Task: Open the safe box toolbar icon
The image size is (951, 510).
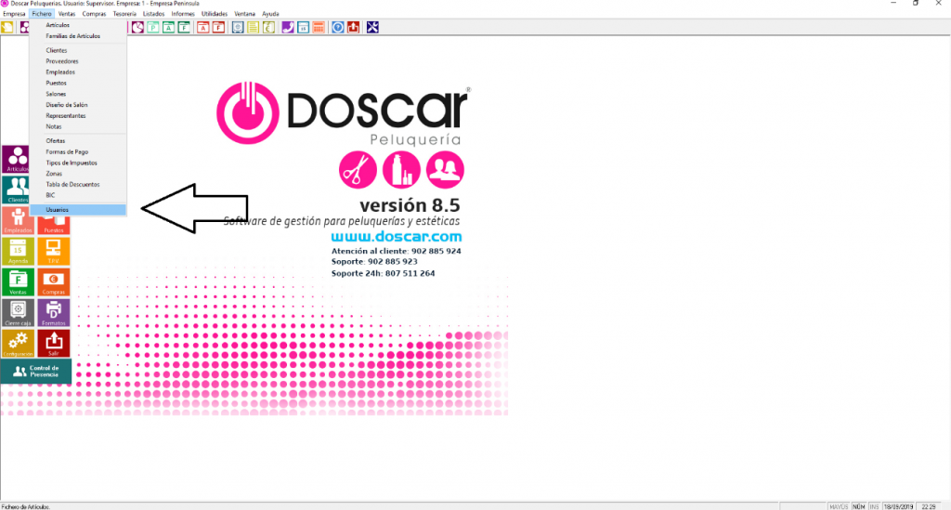Action: pos(238,27)
